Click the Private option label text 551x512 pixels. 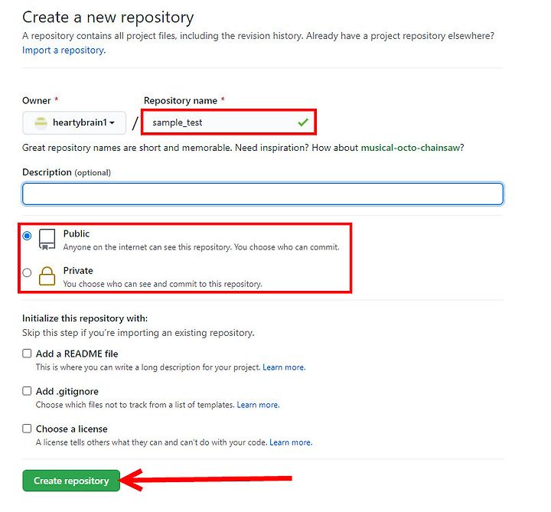(x=78, y=271)
